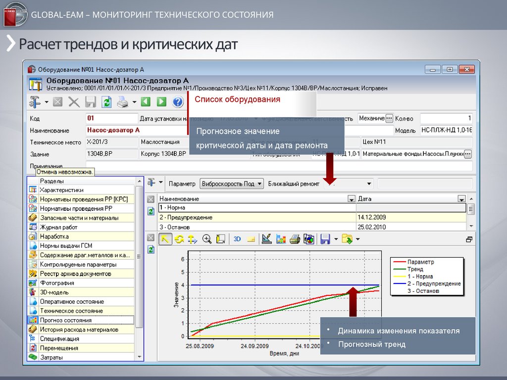Screen dimensions: 507x380
Task: Click the green previous record arrow
Action: tap(145, 102)
